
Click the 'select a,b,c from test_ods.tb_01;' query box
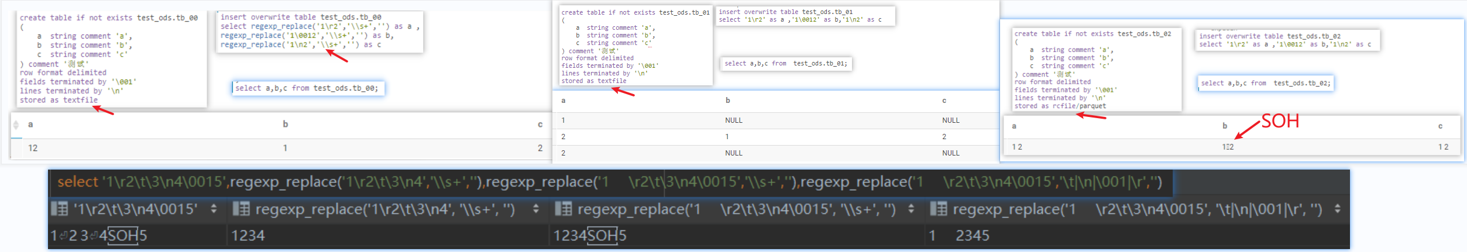click(785, 64)
